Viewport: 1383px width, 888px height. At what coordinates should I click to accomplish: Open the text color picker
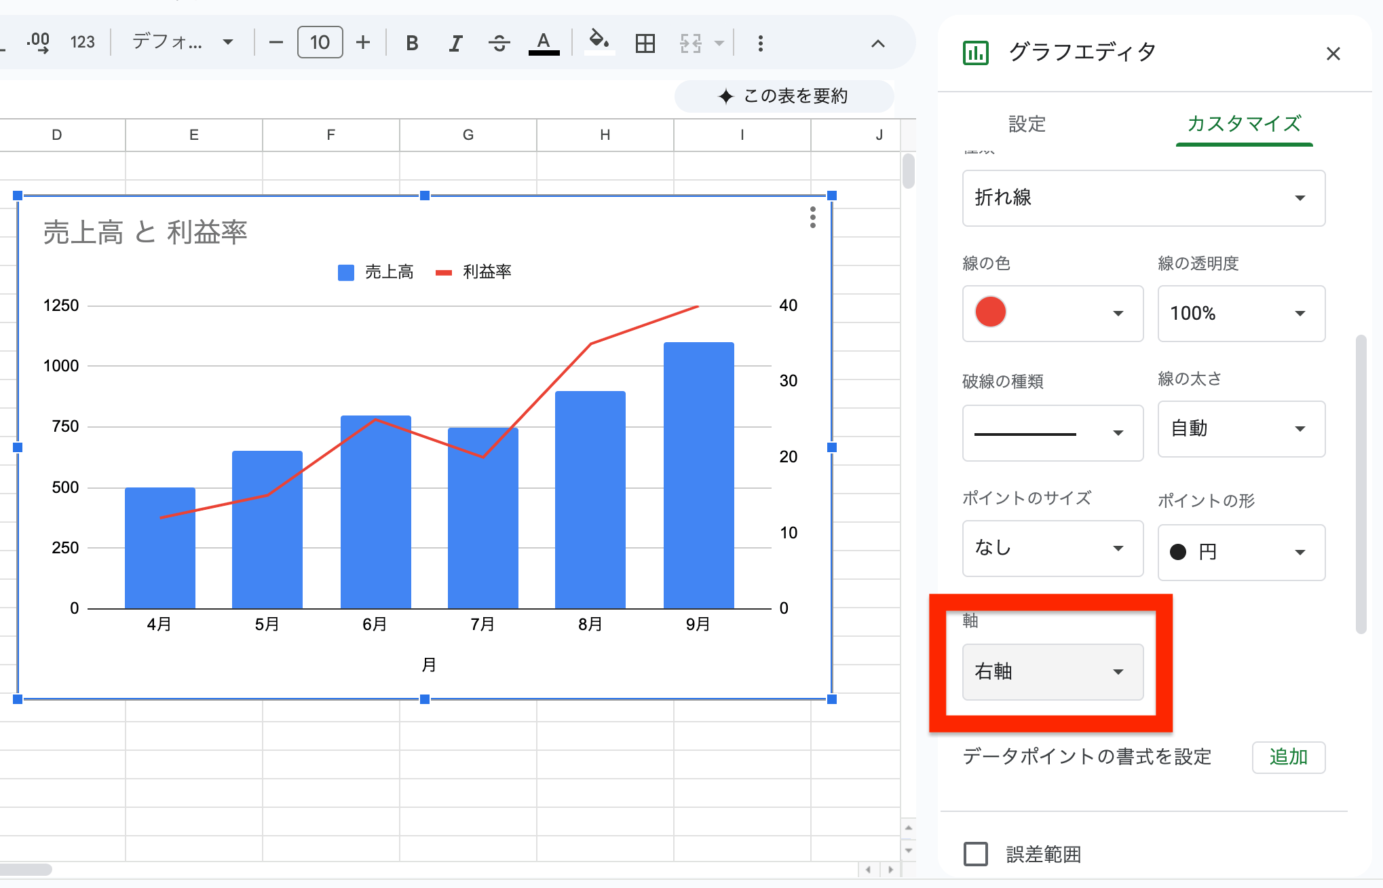543,42
